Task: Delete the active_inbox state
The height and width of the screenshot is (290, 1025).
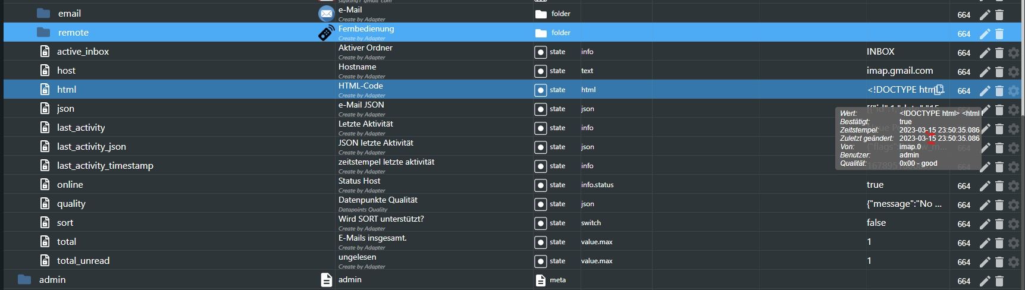Action: pos(999,53)
